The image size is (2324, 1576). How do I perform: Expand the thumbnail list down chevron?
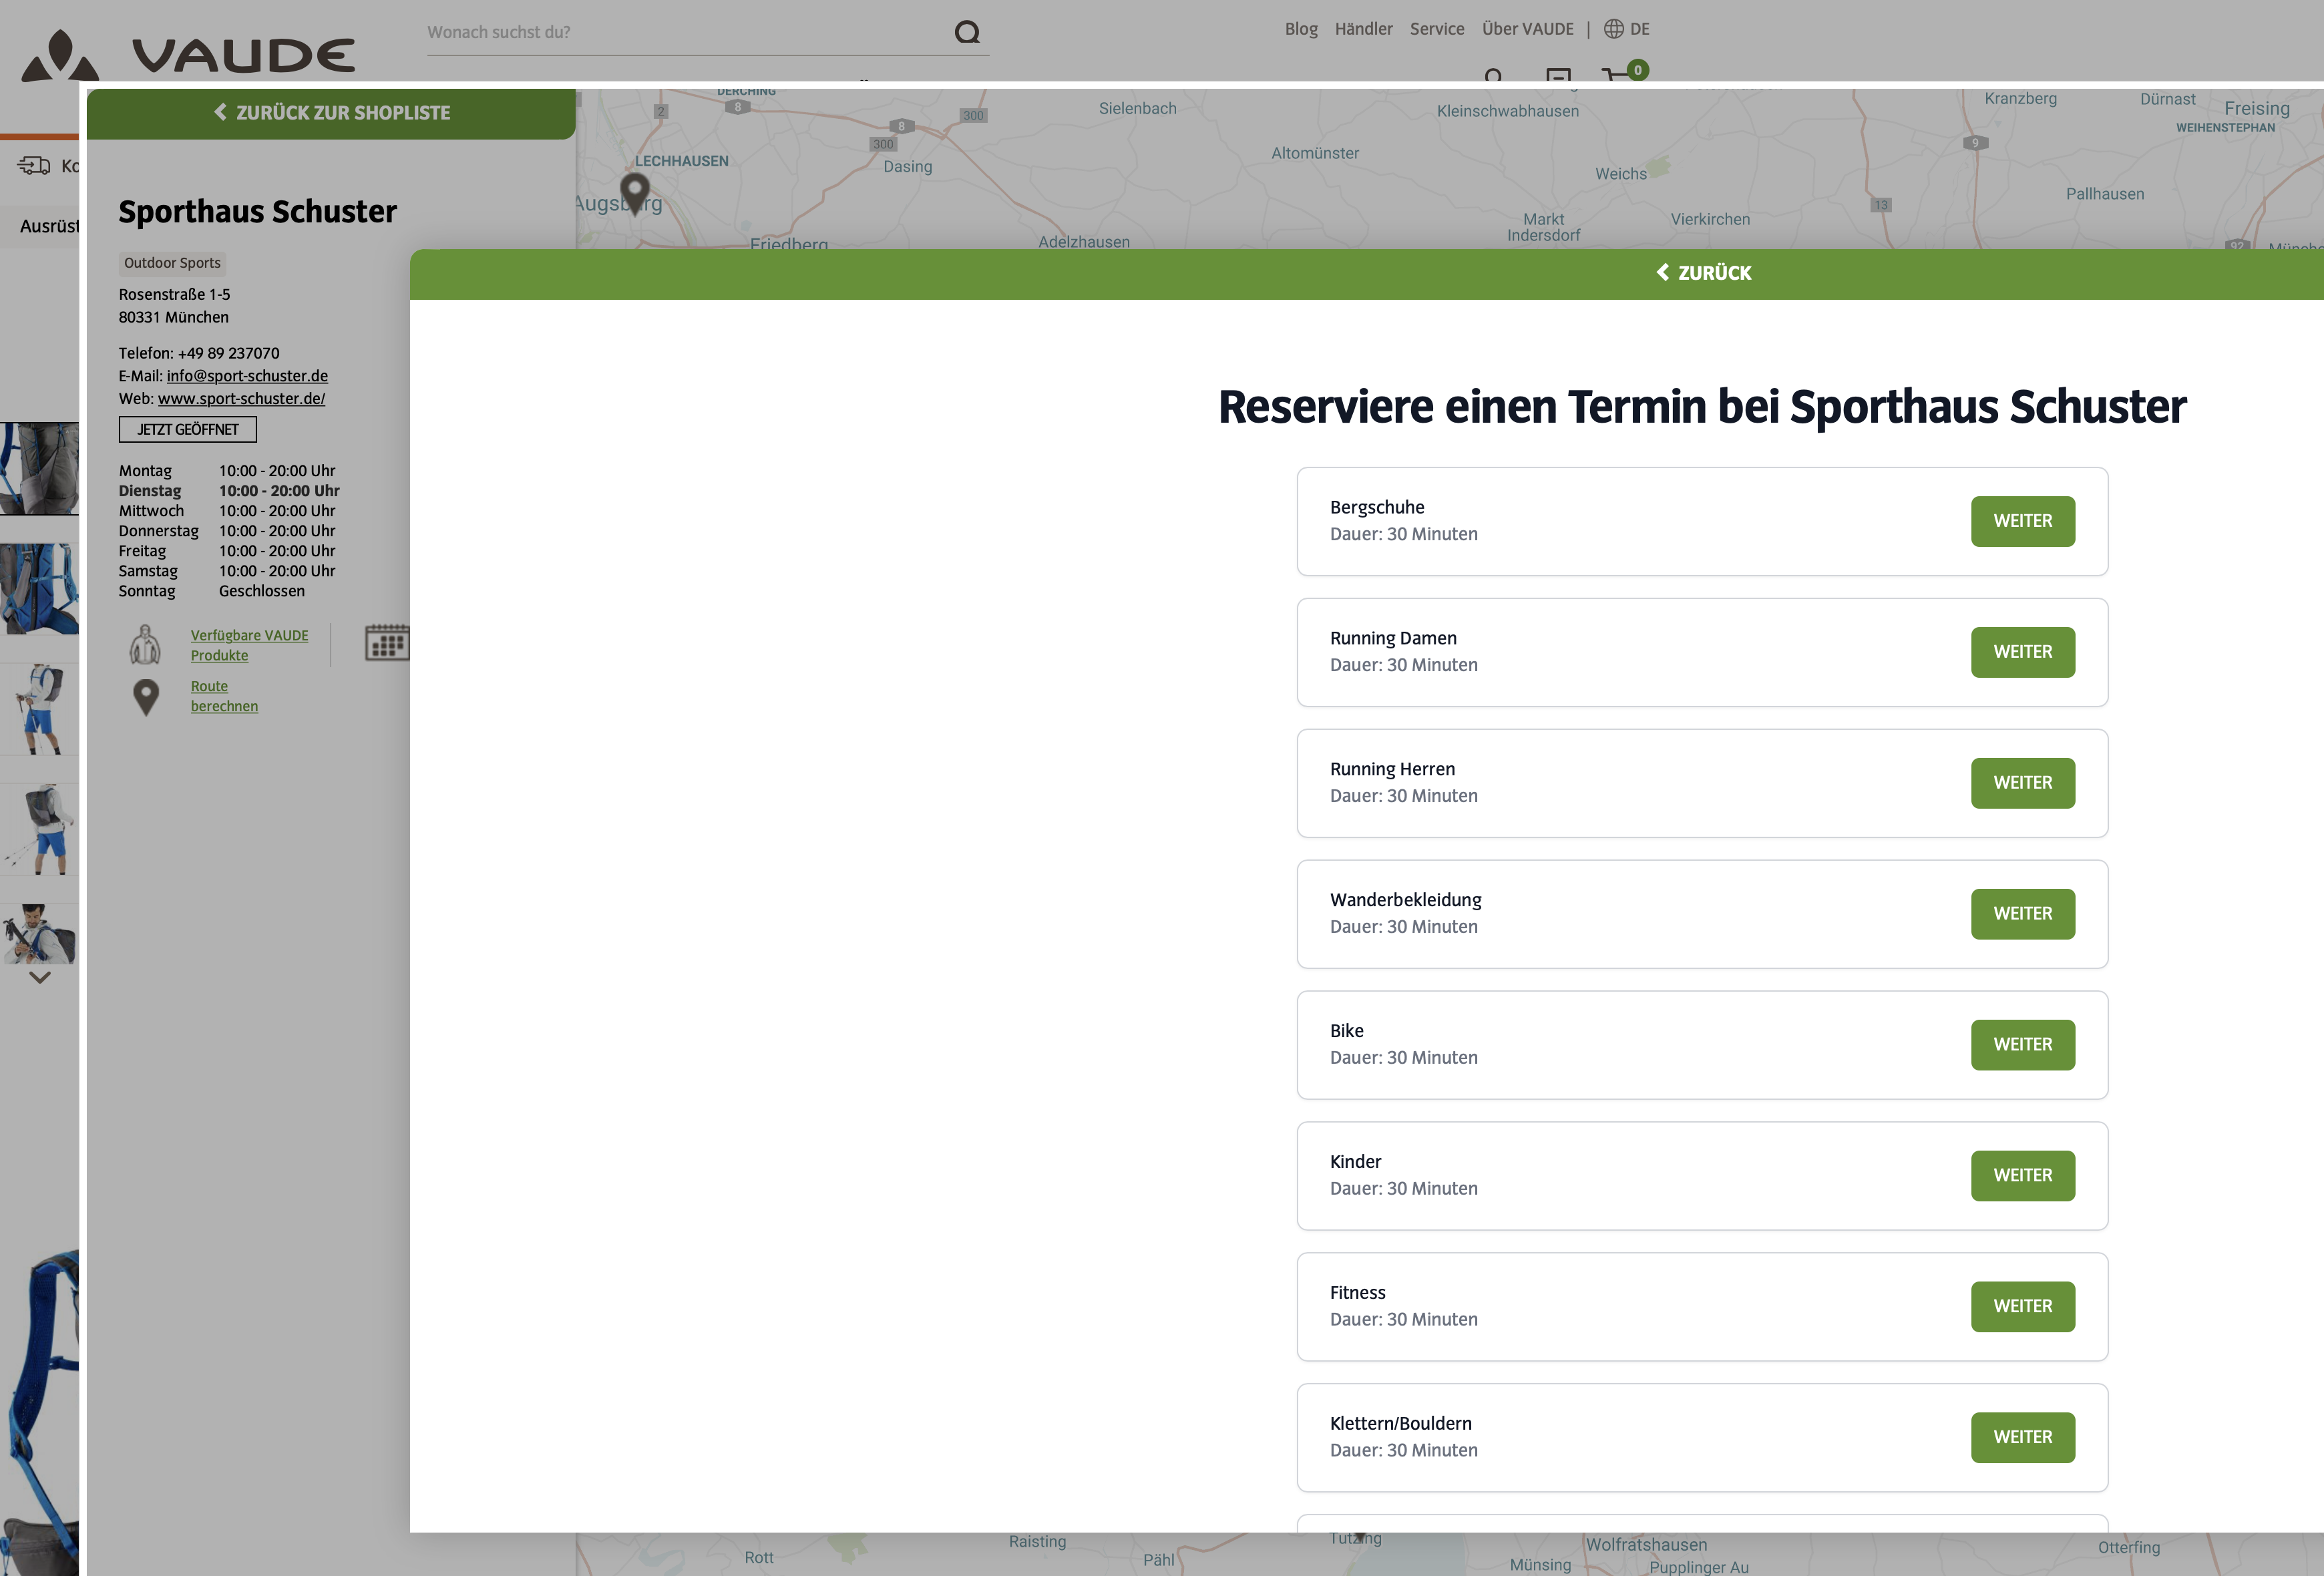pos(40,977)
